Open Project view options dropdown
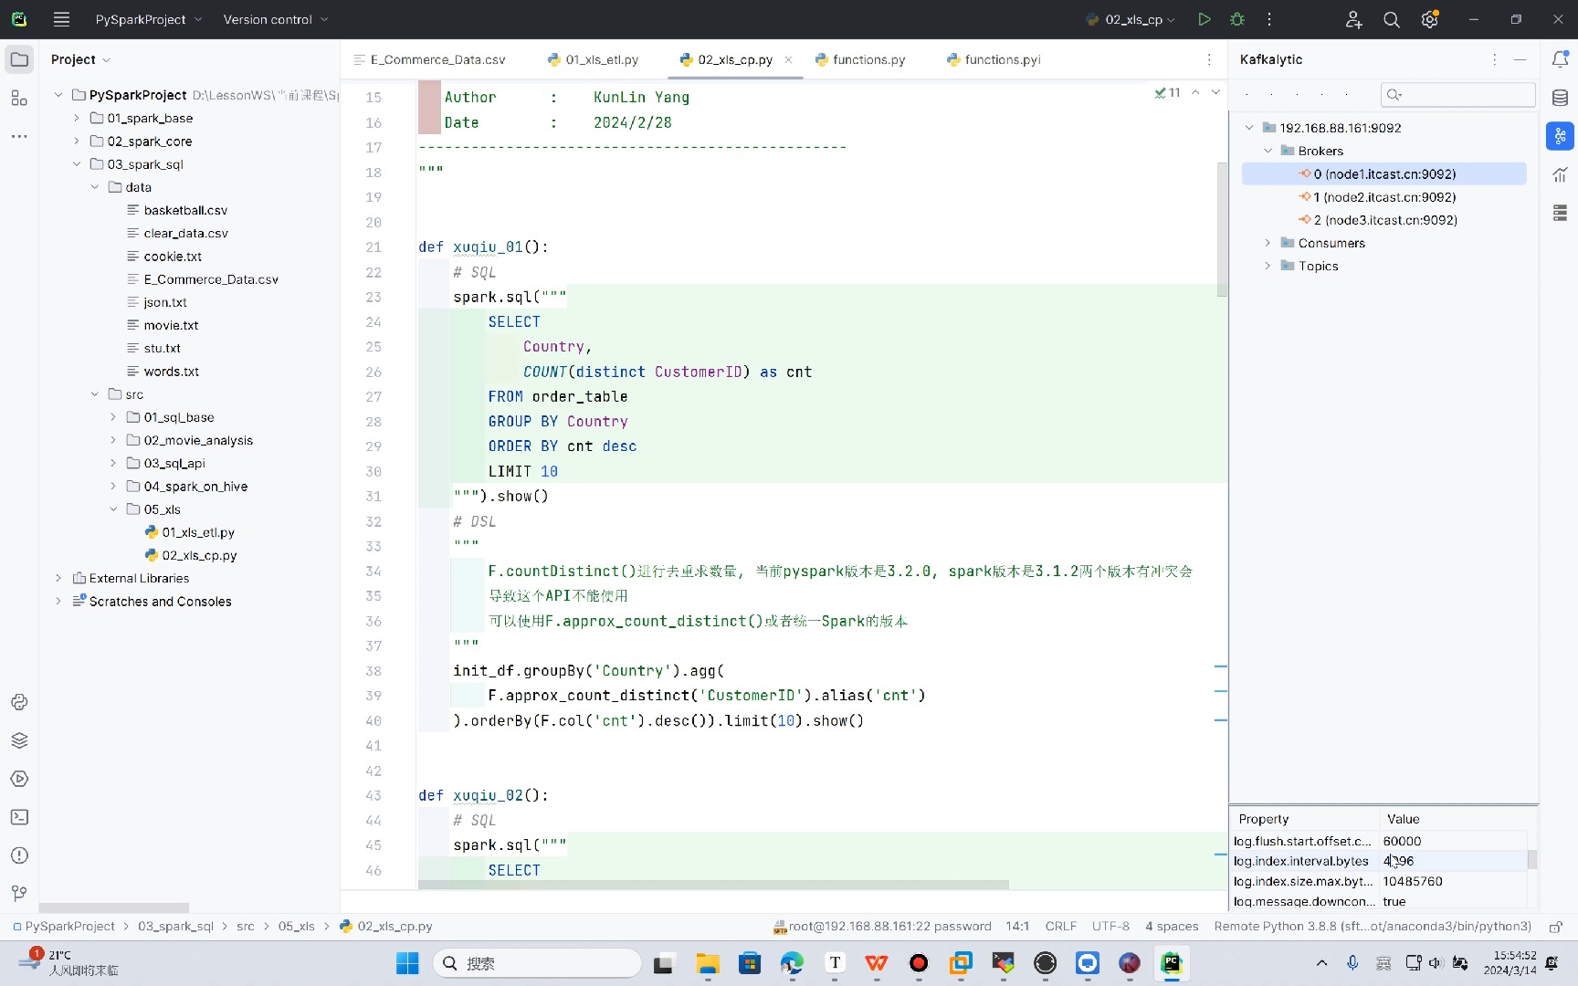The height and width of the screenshot is (986, 1578). pos(80,59)
